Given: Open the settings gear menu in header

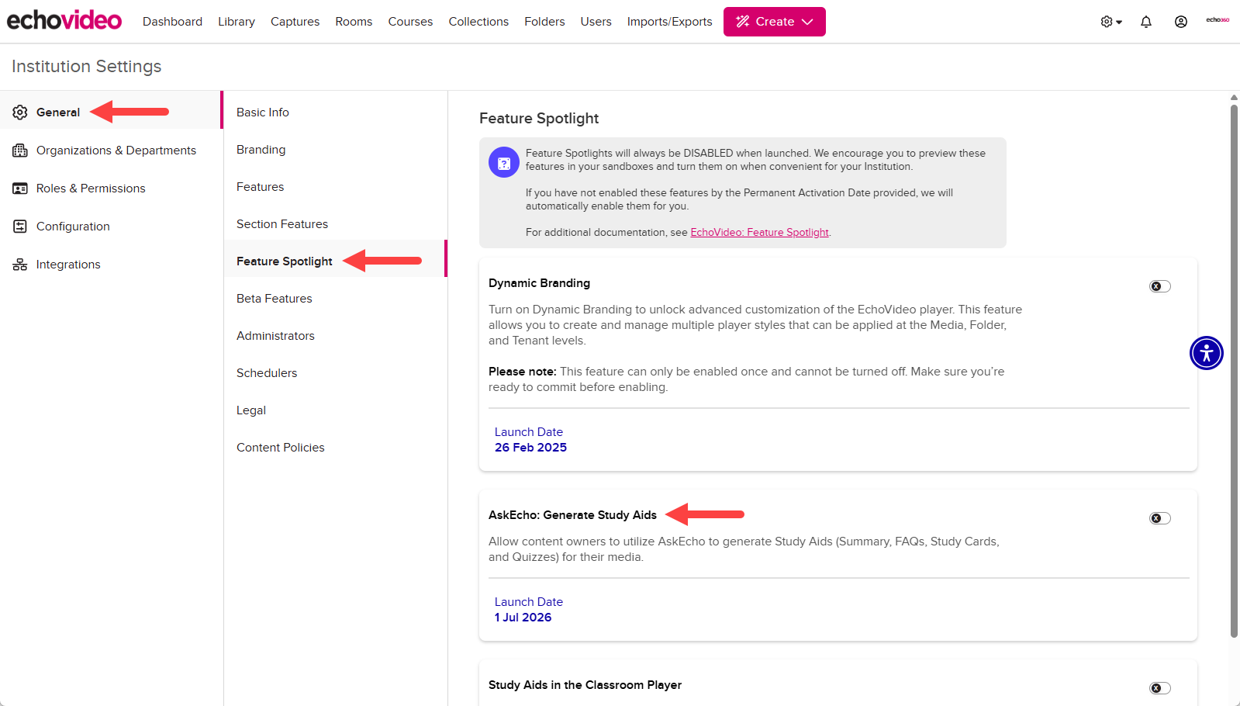Looking at the screenshot, I should pyautogui.click(x=1111, y=22).
